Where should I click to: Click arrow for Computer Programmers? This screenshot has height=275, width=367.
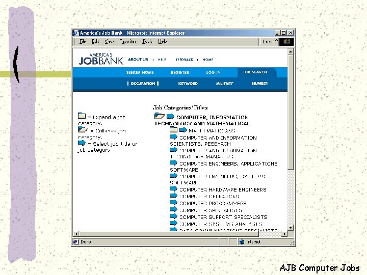173,202
